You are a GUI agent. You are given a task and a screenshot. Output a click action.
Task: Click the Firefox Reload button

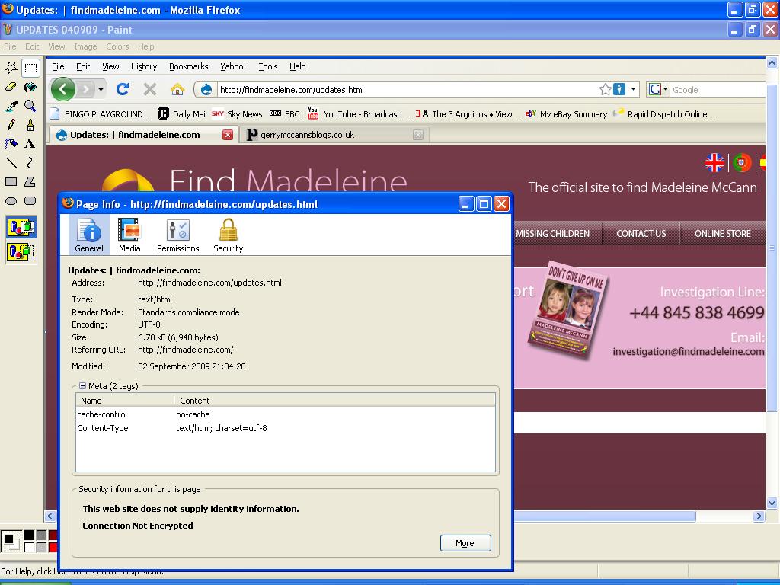pos(122,89)
